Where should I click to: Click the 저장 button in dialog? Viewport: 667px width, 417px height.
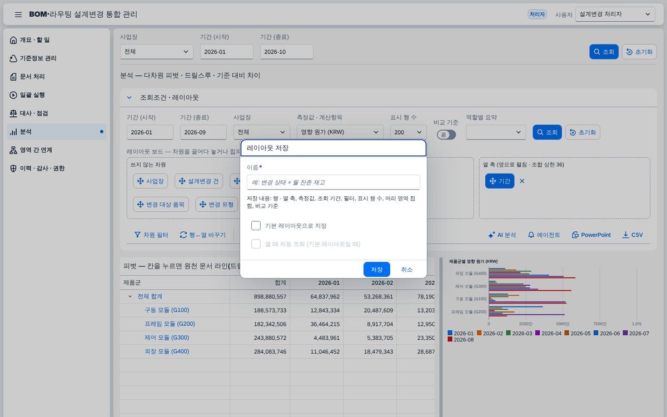point(377,270)
